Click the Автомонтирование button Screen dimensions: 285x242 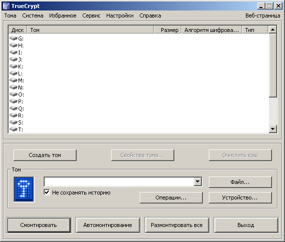coord(108,225)
